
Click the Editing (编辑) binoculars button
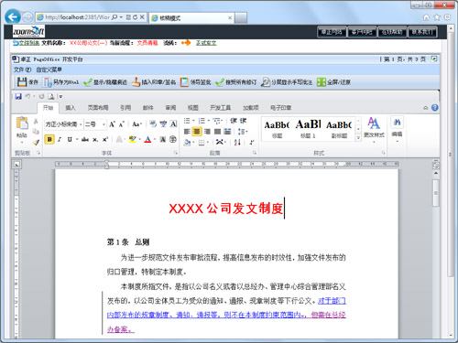pyautogui.click(x=397, y=128)
